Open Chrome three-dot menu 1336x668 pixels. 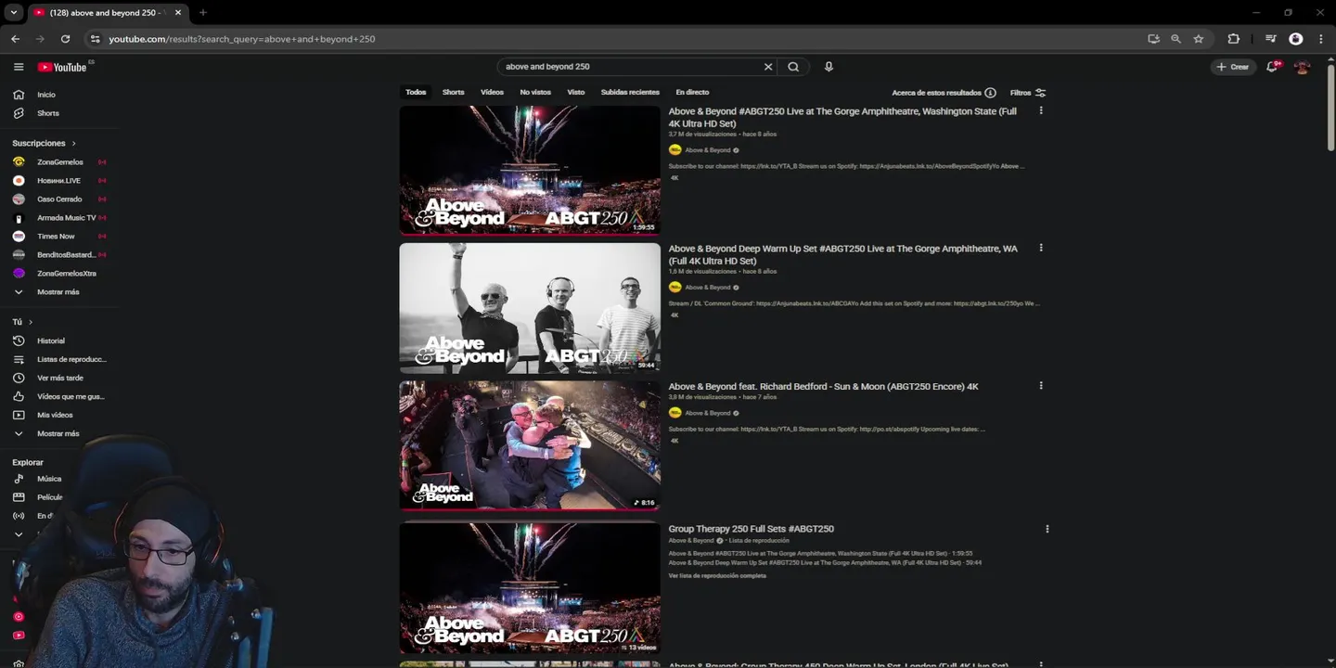[x=1321, y=39]
